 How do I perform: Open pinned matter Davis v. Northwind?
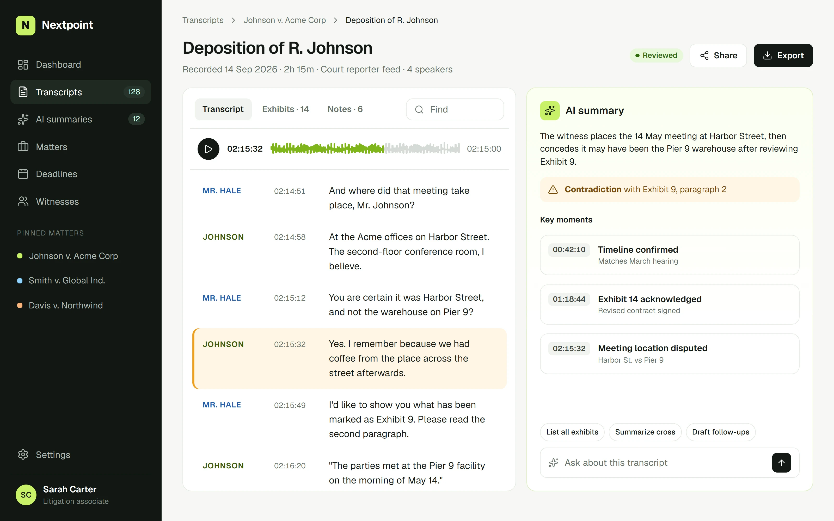pos(60,305)
